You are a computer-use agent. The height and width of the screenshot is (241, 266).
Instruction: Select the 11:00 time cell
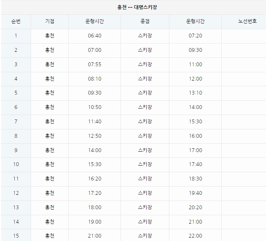[195, 64]
